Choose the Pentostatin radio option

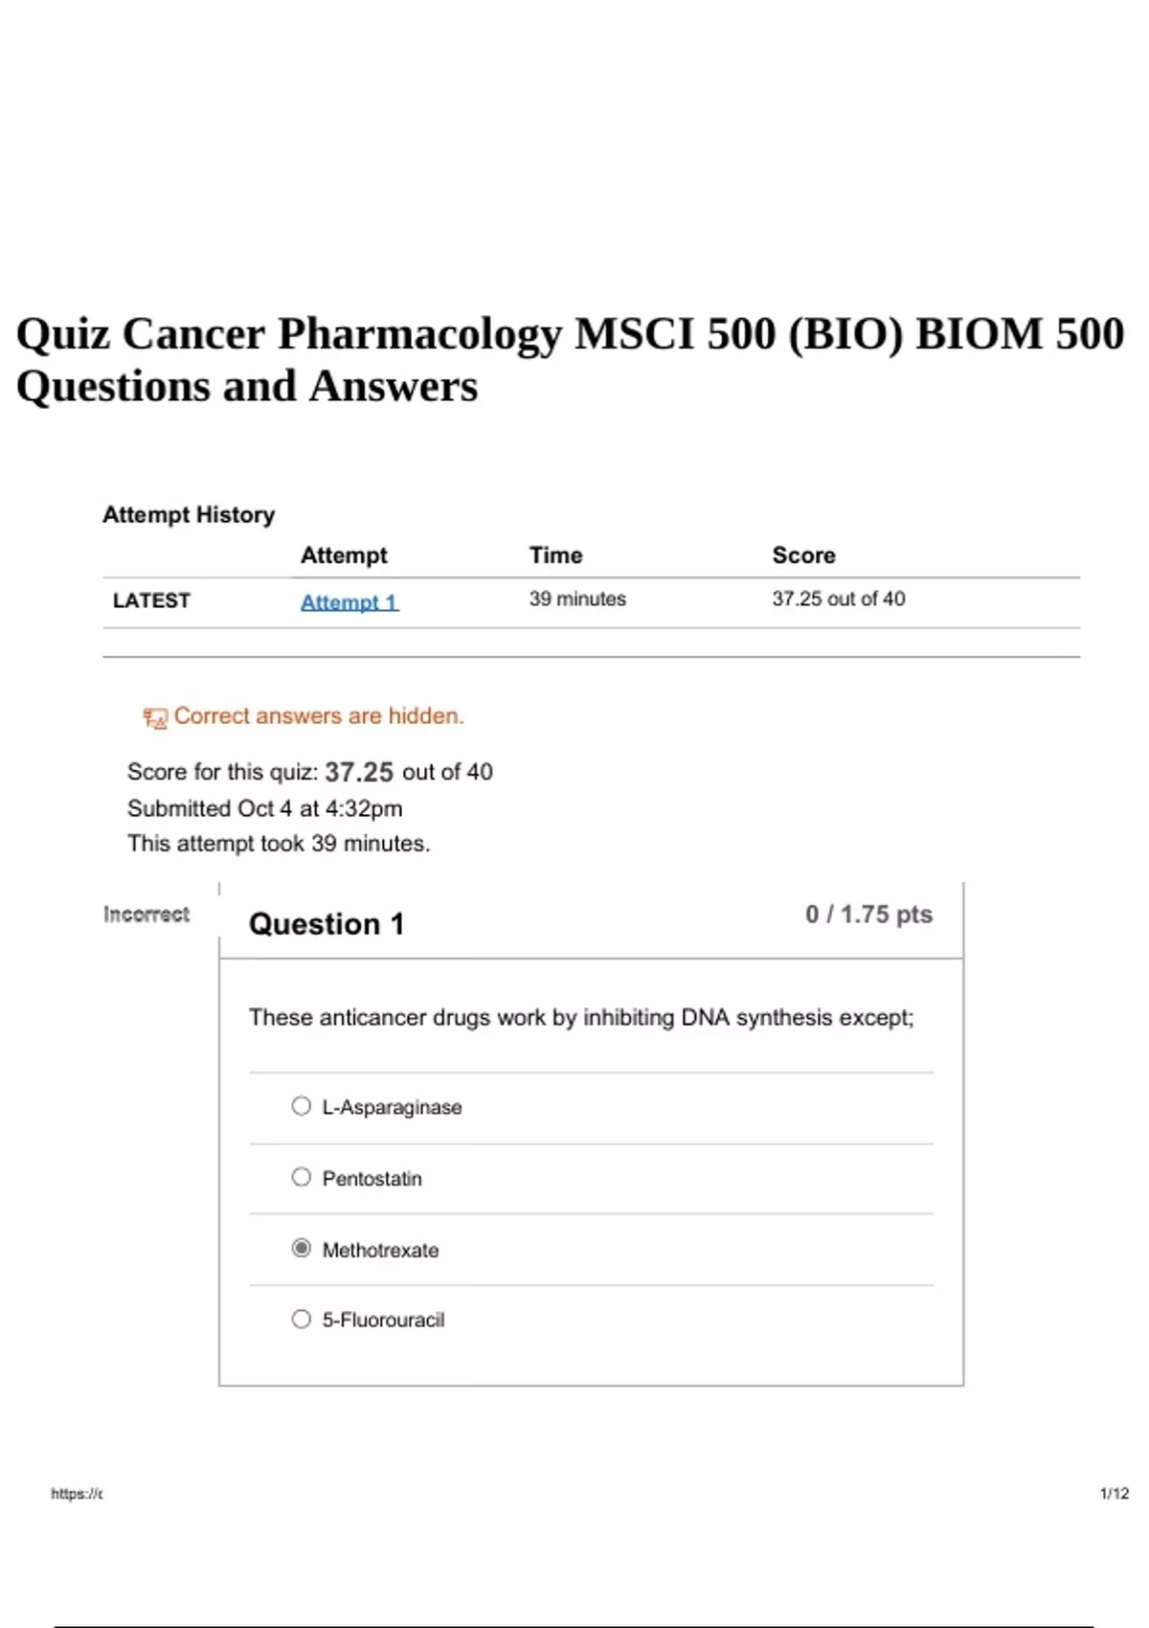coord(302,1177)
